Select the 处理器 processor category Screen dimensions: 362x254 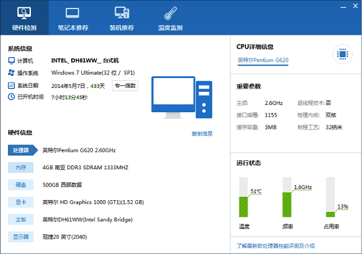click(22, 150)
